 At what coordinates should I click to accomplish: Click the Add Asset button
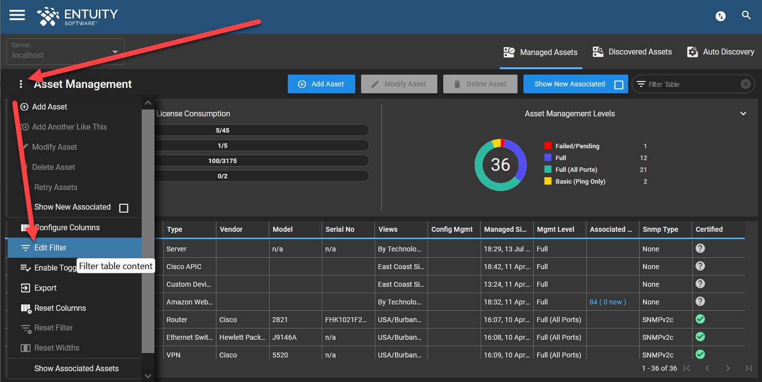coord(321,83)
